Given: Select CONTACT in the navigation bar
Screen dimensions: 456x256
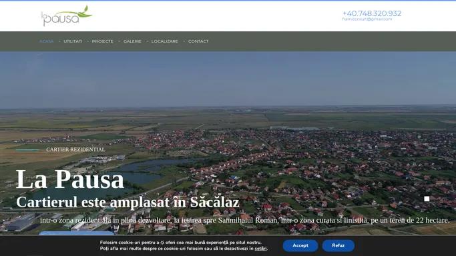Looking at the screenshot, I should pyautogui.click(x=198, y=41).
